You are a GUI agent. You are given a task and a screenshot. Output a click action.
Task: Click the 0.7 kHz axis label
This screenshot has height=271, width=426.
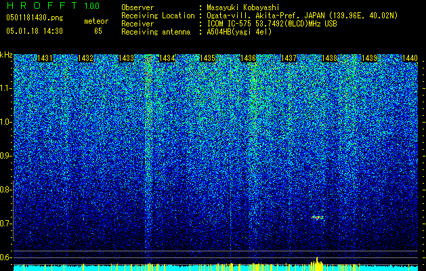click(x=5, y=224)
